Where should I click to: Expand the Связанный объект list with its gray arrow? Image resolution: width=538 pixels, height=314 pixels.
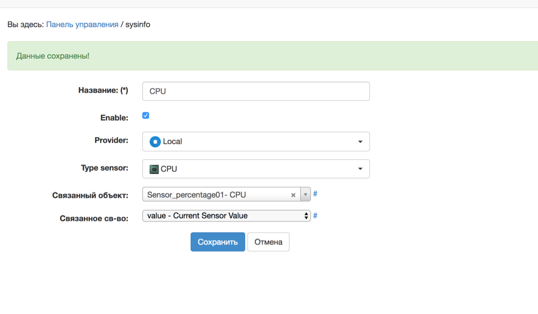coord(305,195)
